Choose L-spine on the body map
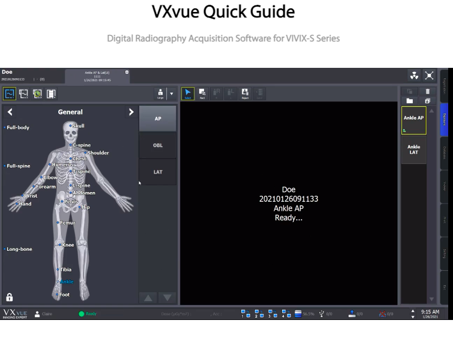Image resolution: width=453 pixels, height=341 pixels. click(x=80, y=186)
